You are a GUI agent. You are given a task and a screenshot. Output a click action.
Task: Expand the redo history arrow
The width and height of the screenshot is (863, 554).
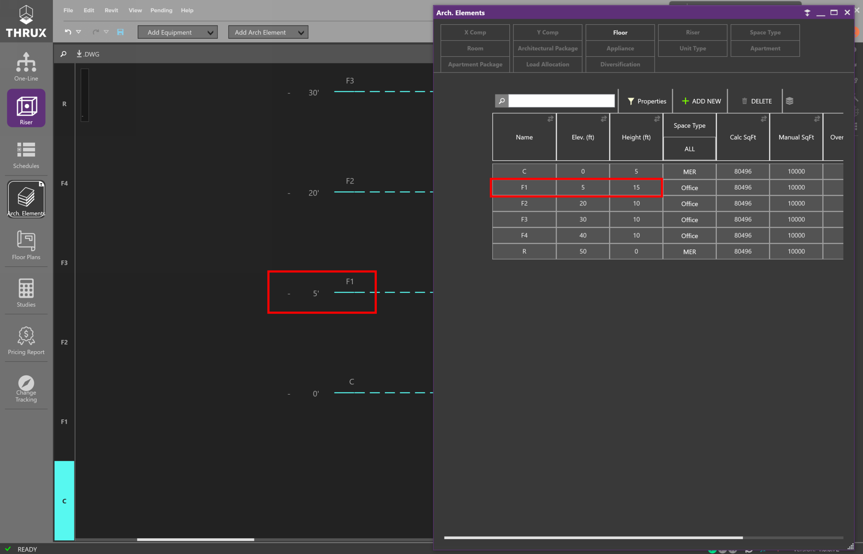(x=106, y=32)
